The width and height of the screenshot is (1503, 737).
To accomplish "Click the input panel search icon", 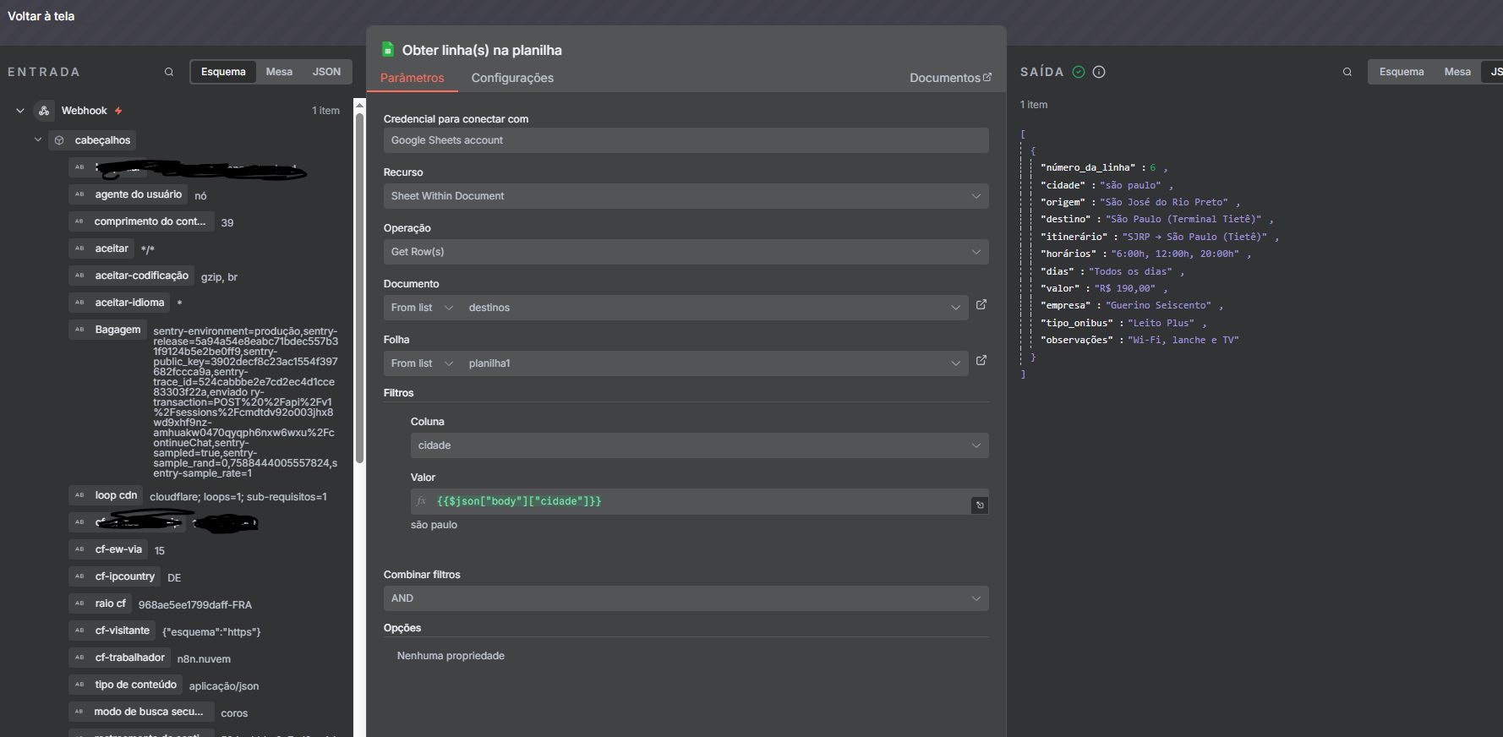I will [169, 72].
